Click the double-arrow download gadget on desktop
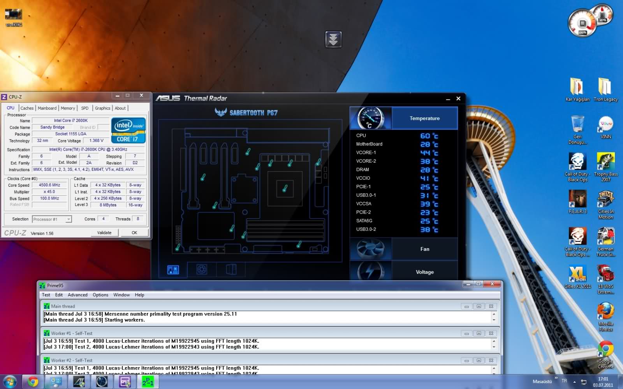Screen dimensions: 623x389 pyautogui.click(x=333, y=39)
